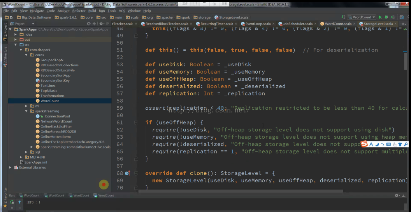Image resolution: width=411 pixels, height=212 pixels.
Task: Click the Sogou wrench settings icon
Action: pyautogui.click(x=406, y=144)
